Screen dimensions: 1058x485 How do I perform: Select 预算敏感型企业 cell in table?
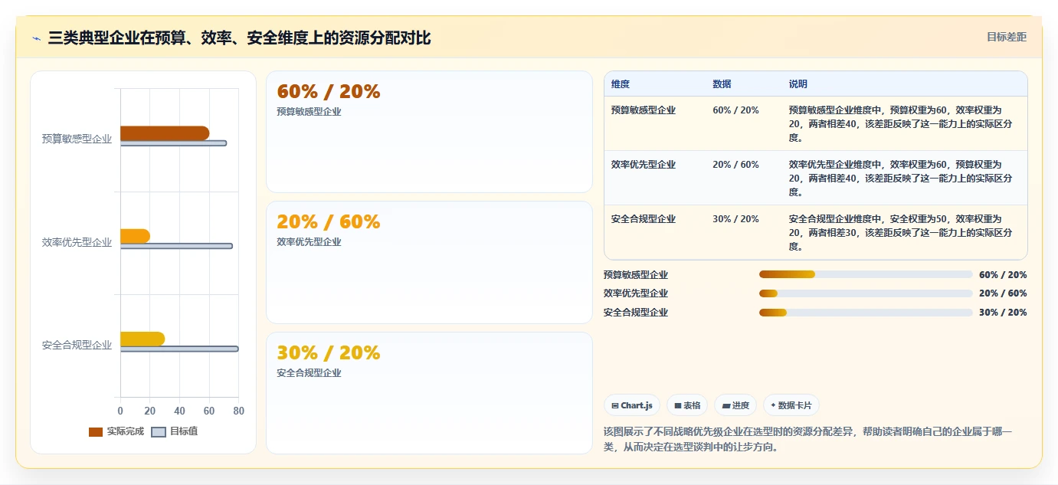coord(644,110)
